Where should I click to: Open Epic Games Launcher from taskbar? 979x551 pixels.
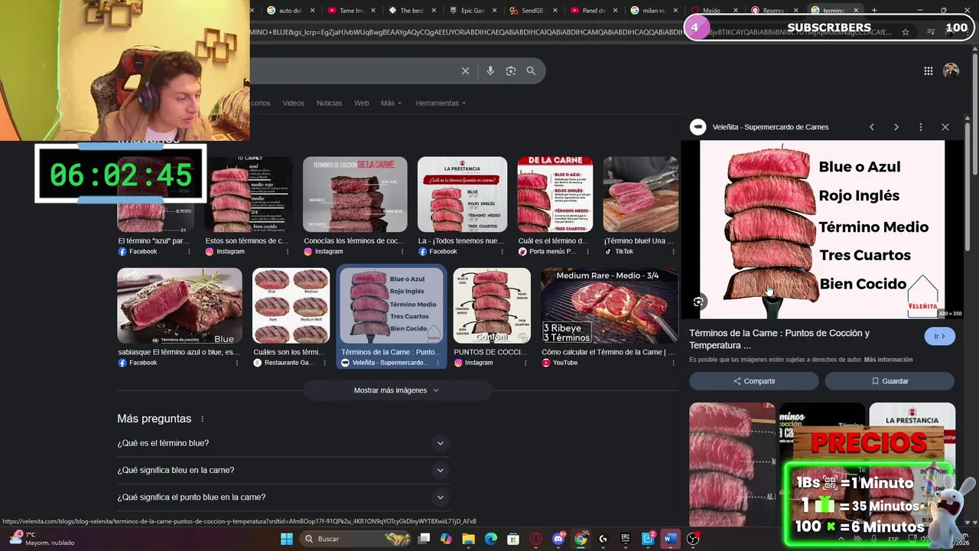(625, 539)
